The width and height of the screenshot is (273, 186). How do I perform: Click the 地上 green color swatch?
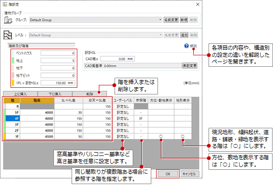tap(13, 61)
